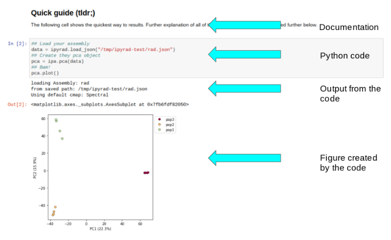Click 'Figure created by the code' label
The width and height of the screenshot is (391, 240).
tap(349, 163)
